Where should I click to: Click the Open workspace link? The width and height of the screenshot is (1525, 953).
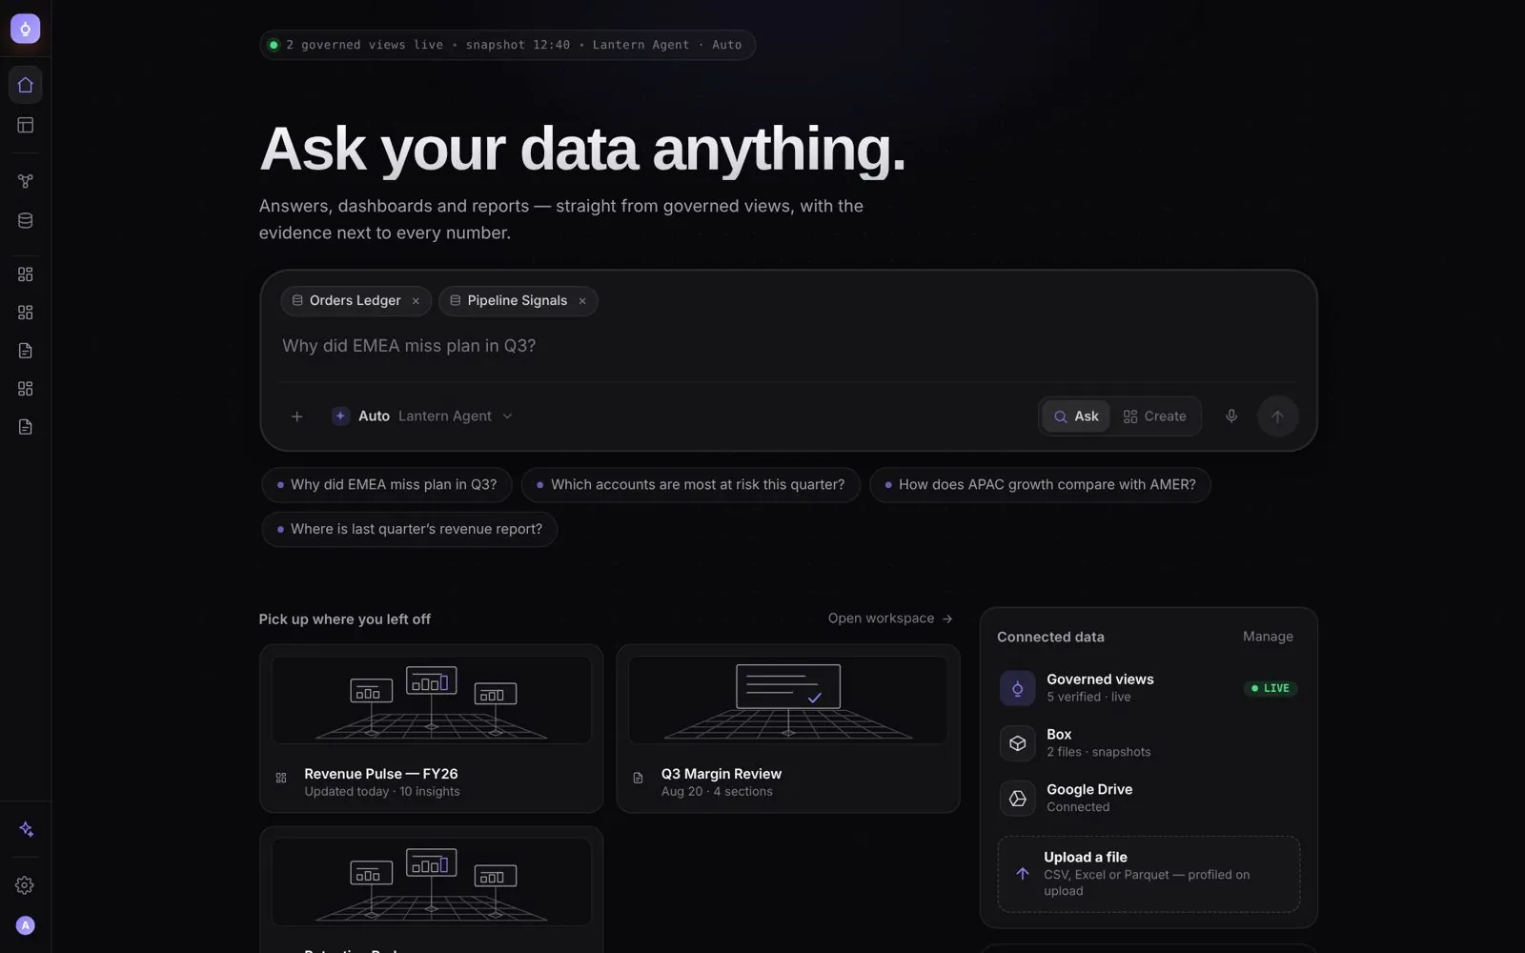(x=890, y=618)
